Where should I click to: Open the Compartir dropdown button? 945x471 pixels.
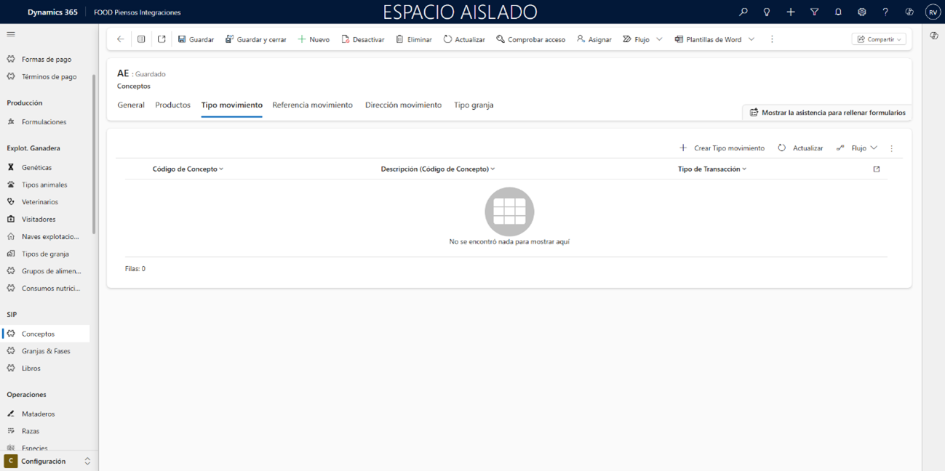(x=879, y=39)
